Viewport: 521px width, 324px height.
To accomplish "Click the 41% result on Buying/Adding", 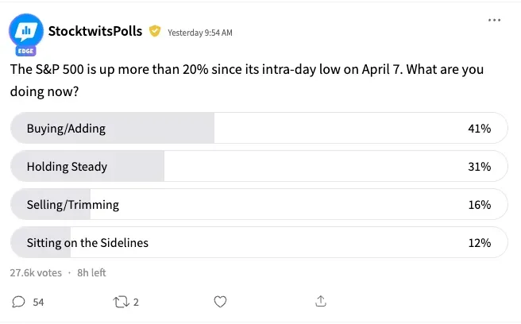I will (480, 129).
